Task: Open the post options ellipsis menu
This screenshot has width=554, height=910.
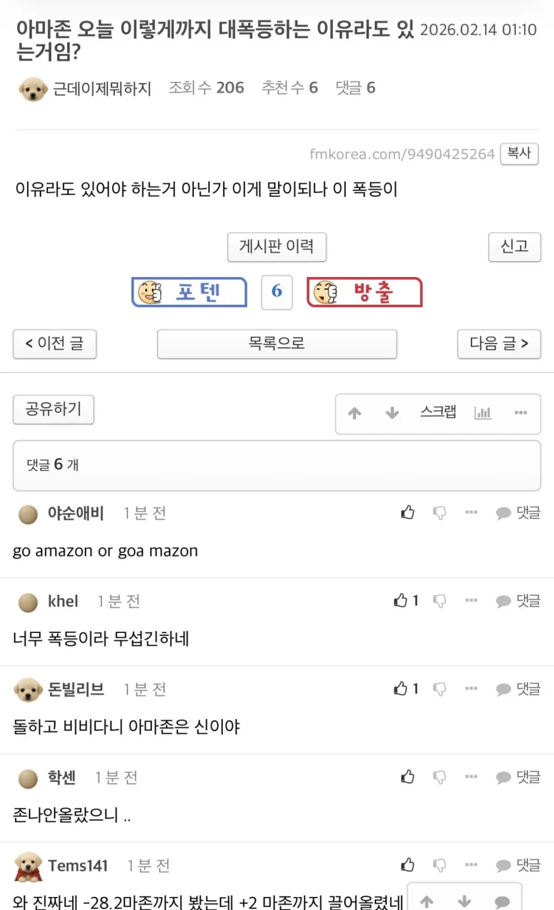Action: [x=521, y=414]
